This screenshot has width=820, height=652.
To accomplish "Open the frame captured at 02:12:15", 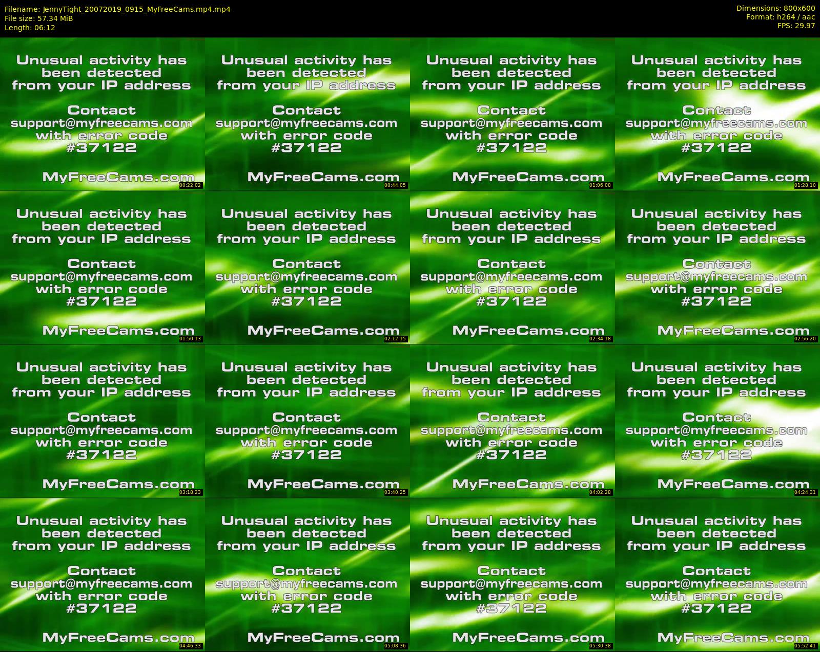I will [x=307, y=267].
